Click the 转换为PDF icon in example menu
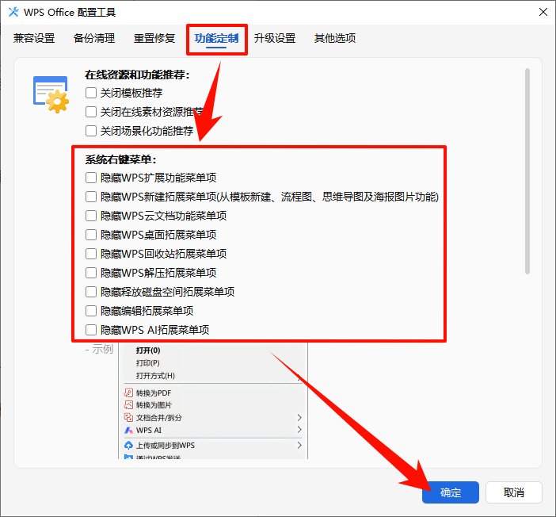556x517 pixels. pyautogui.click(x=128, y=393)
